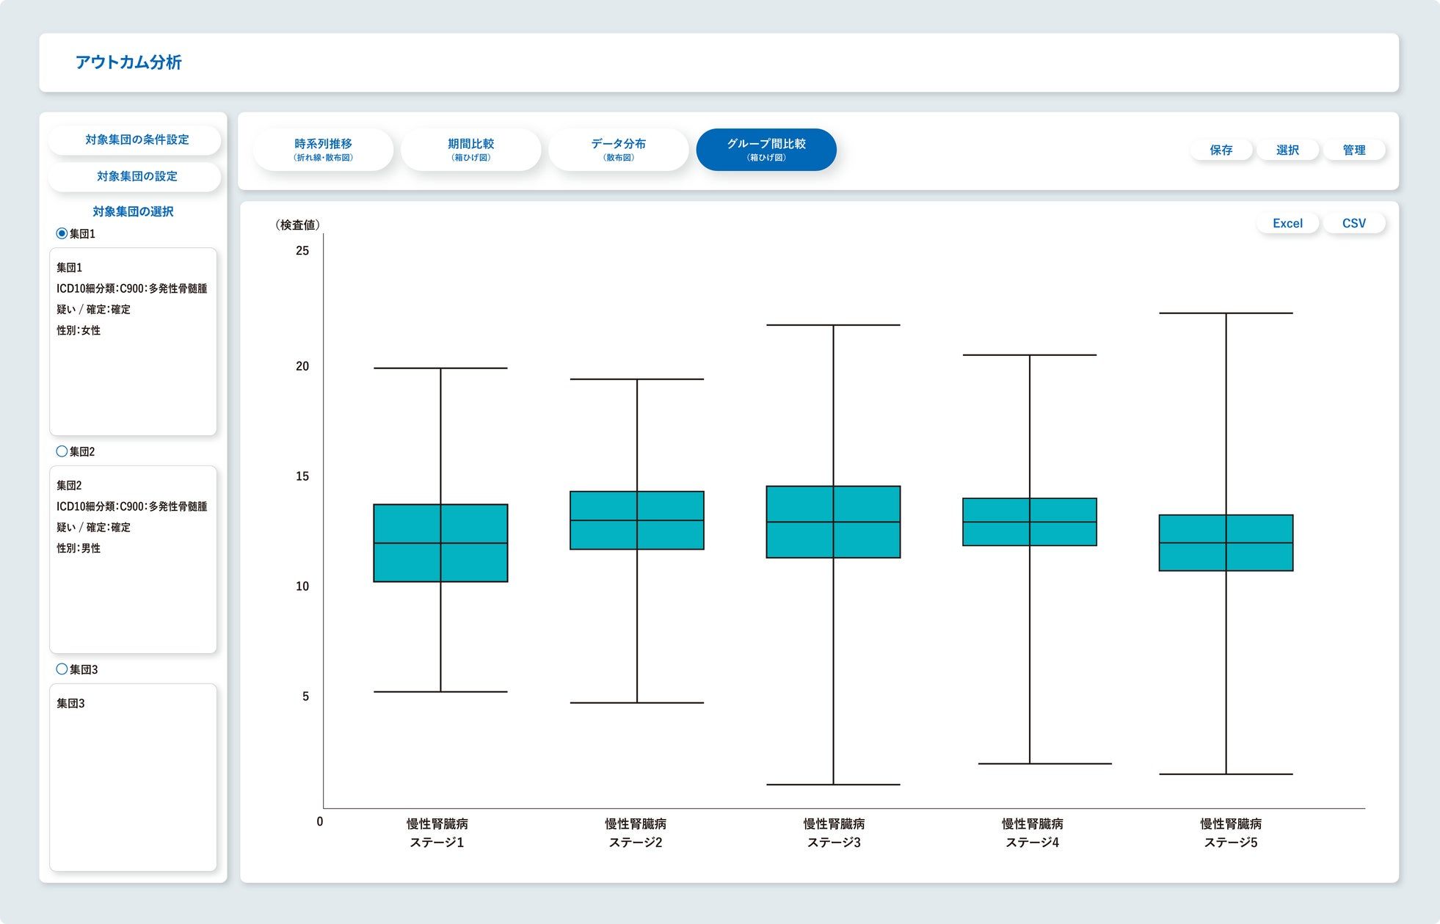Click the 選択 button
The image size is (1440, 924).
1287,150
